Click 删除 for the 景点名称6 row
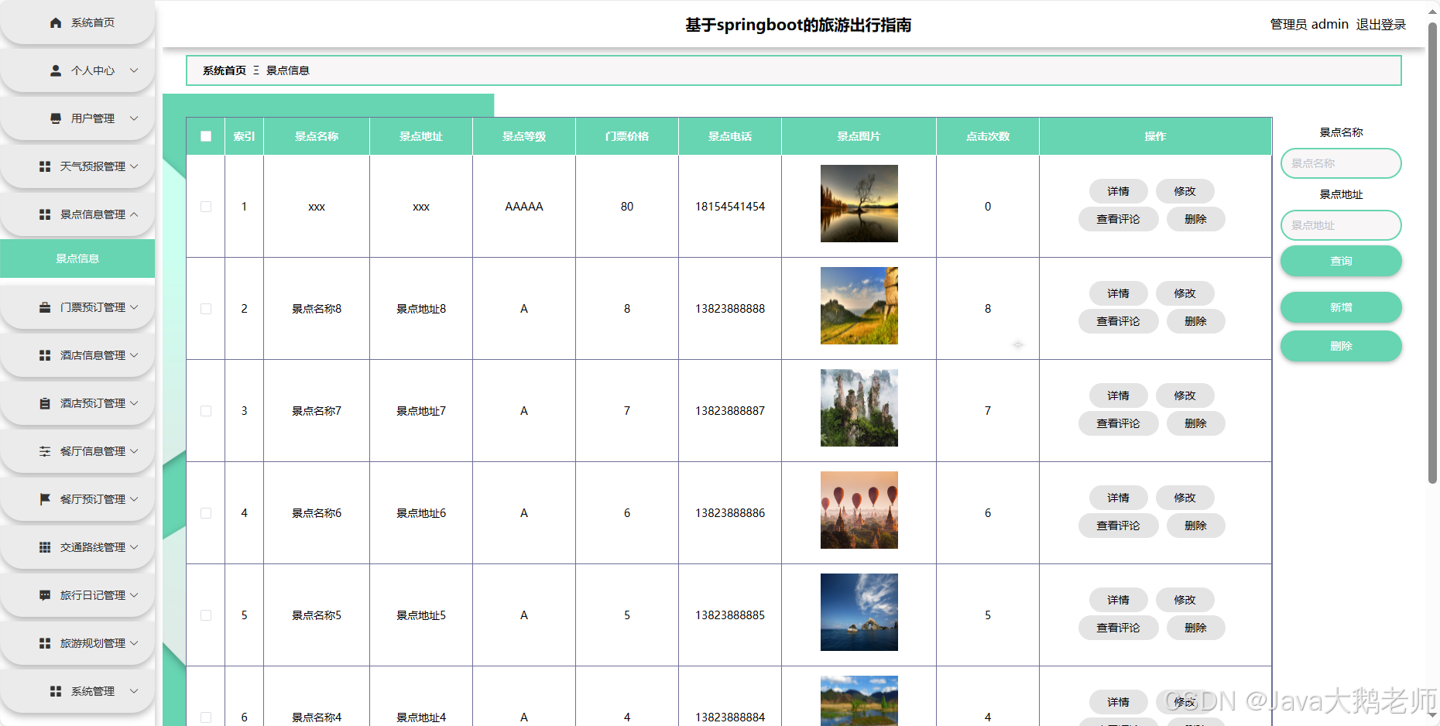The width and height of the screenshot is (1440, 726). (x=1195, y=526)
